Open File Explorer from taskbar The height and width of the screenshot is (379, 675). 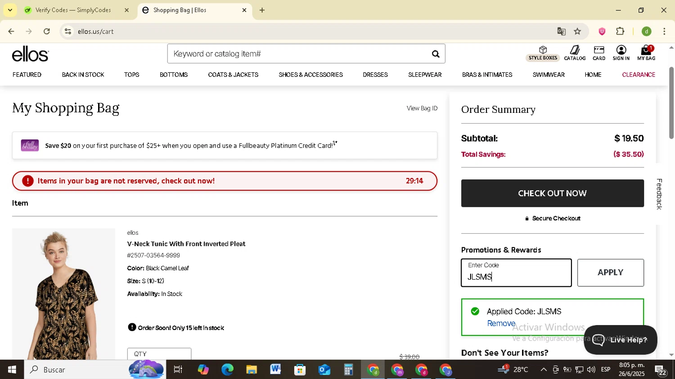tap(252, 370)
